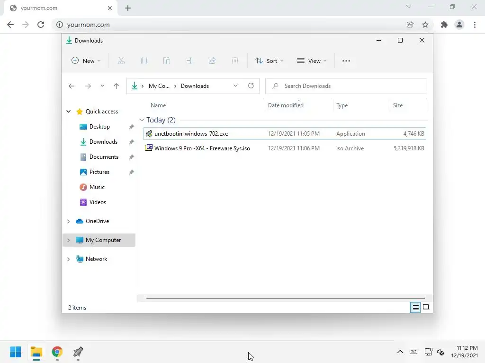Collapse the Quick access tree
485x363 pixels.
pos(68,112)
